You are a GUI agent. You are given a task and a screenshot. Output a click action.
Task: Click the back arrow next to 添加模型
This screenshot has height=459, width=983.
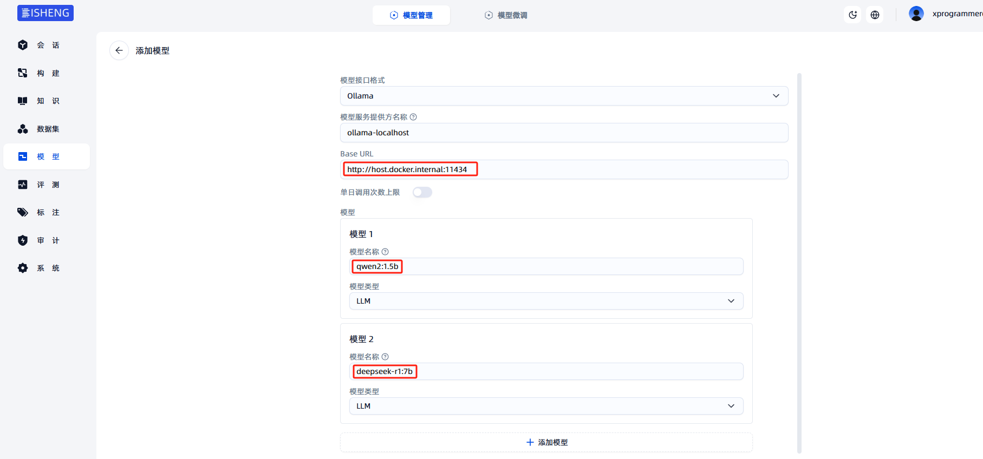tap(119, 50)
